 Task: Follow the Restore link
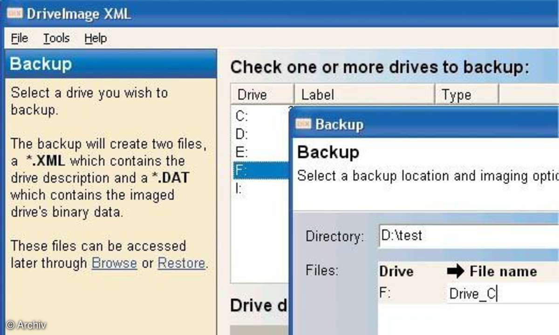[x=181, y=263]
